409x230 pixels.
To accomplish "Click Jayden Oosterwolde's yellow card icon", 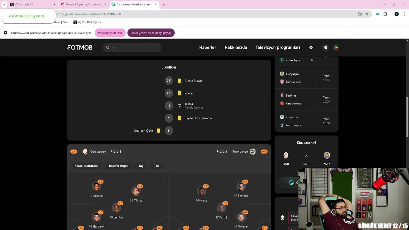I will tap(179, 118).
